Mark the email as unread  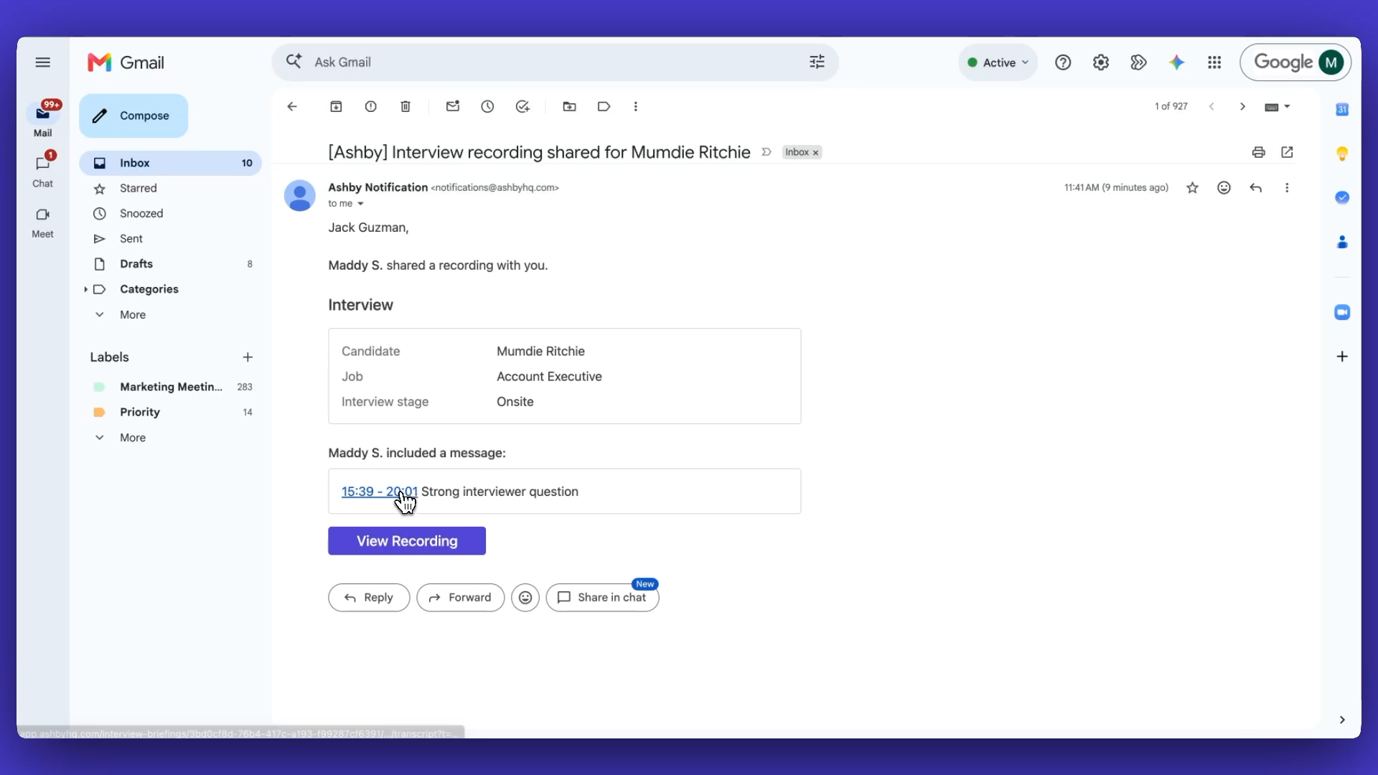pyautogui.click(x=453, y=107)
